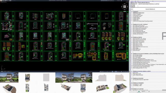Open first front-view house render thumbnail
This screenshot has width=166, height=93.
pos(9,78)
